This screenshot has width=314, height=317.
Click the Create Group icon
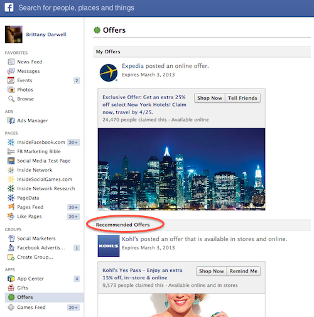tap(11, 257)
